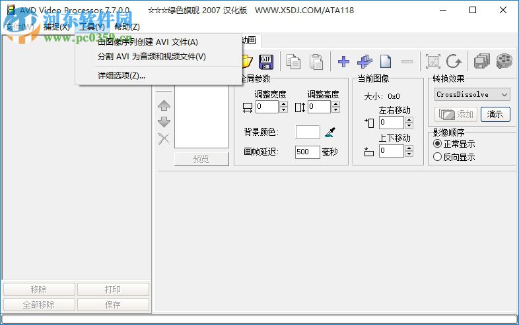
Task: Open the 捕捉(X) menu
Action: 57,27
